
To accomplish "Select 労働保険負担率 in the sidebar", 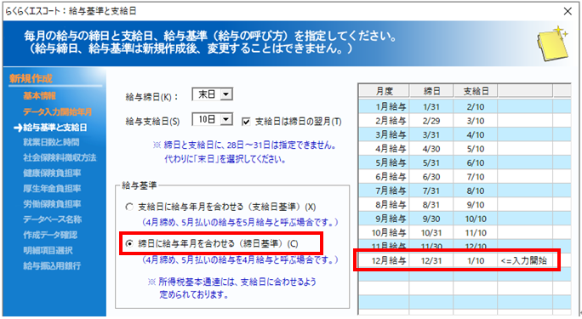I will pyautogui.click(x=52, y=204).
